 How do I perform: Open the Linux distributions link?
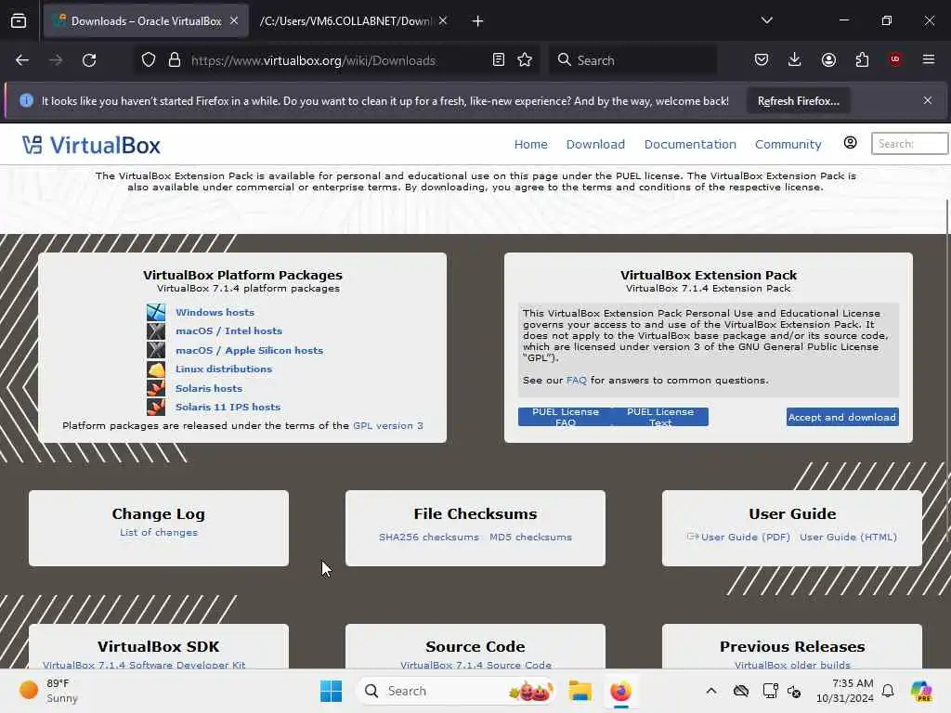click(224, 369)
